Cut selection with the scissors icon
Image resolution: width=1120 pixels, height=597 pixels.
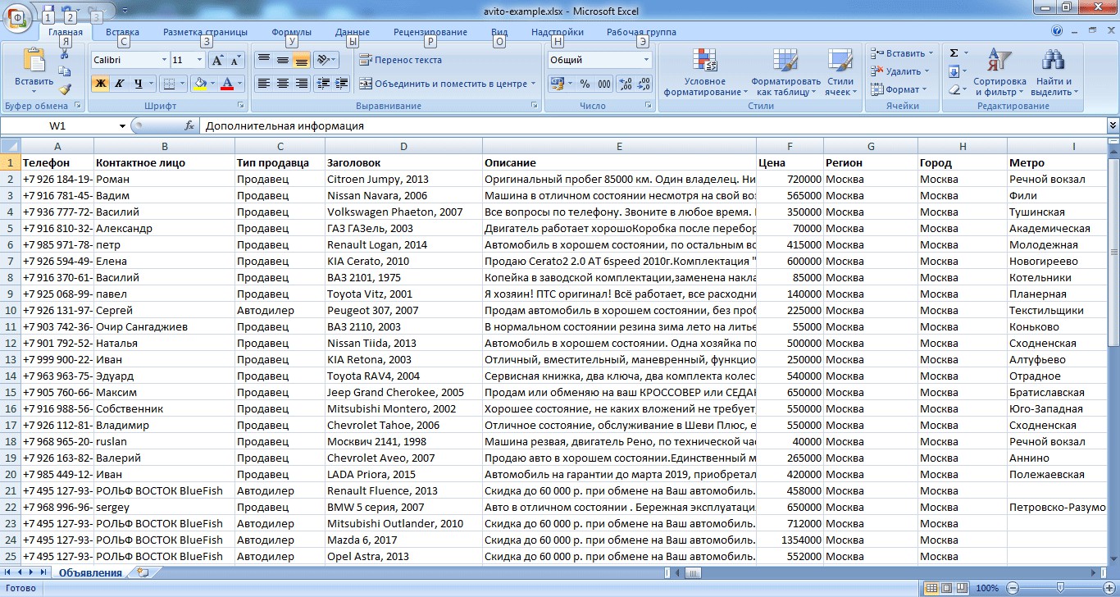pos(65,55)
